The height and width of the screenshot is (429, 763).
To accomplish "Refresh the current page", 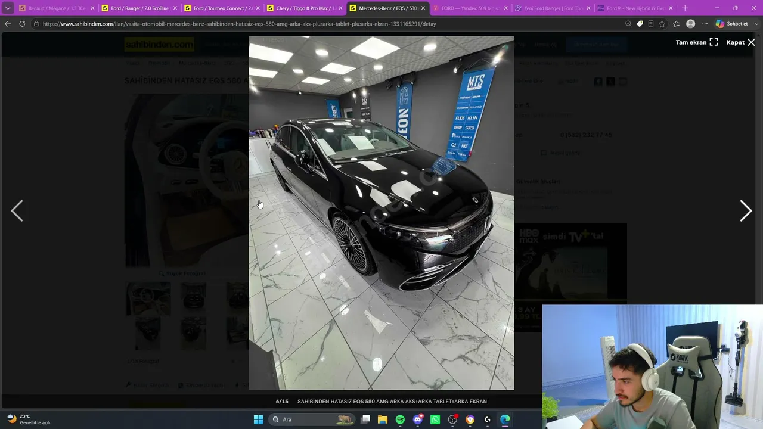I will [22, 24].
